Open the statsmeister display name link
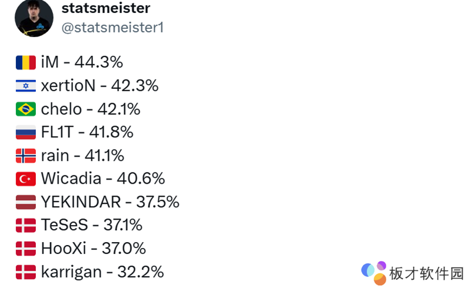The image size is (471, 288). [105, 8]
